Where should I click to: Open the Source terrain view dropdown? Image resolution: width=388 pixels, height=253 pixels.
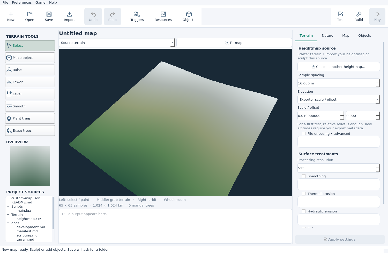coord(117,43)
